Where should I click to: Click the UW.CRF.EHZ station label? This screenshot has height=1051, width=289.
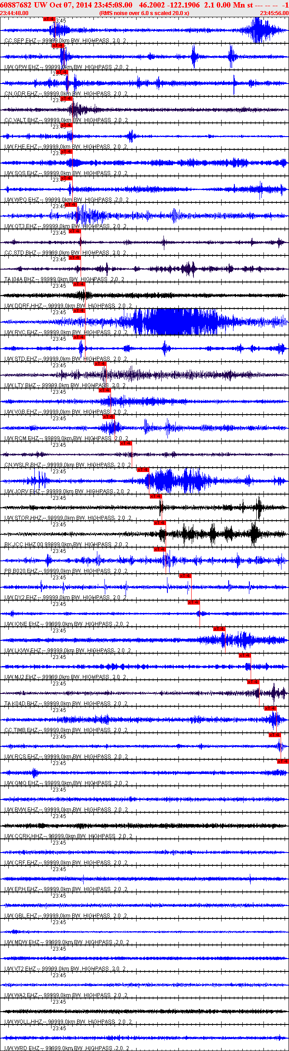[x=66, y=863]
